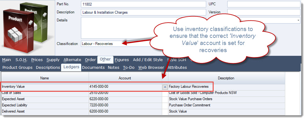The image size is (306, 120).
Task: Edit the Part No. field 11802
Action: [x=143, y=4]
